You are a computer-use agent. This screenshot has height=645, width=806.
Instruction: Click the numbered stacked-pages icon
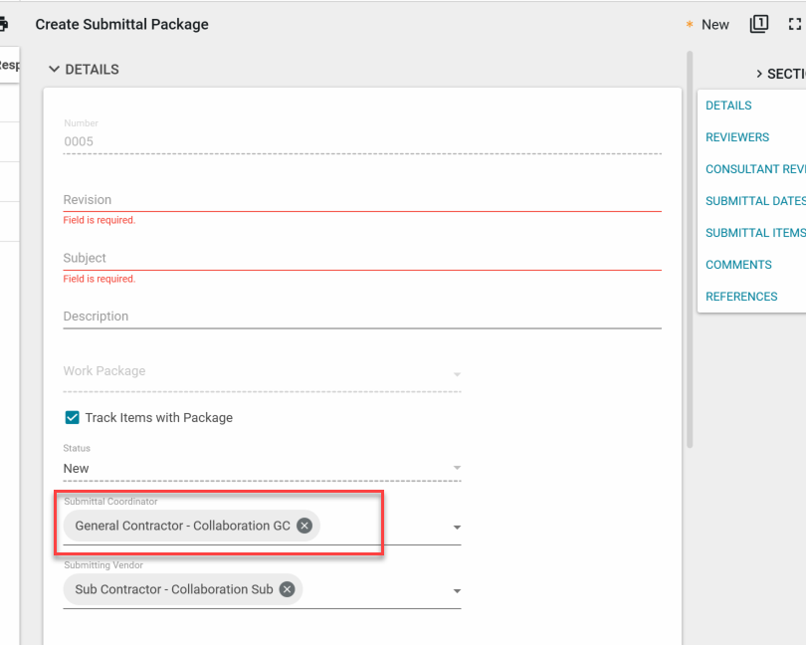coord(759,24)
